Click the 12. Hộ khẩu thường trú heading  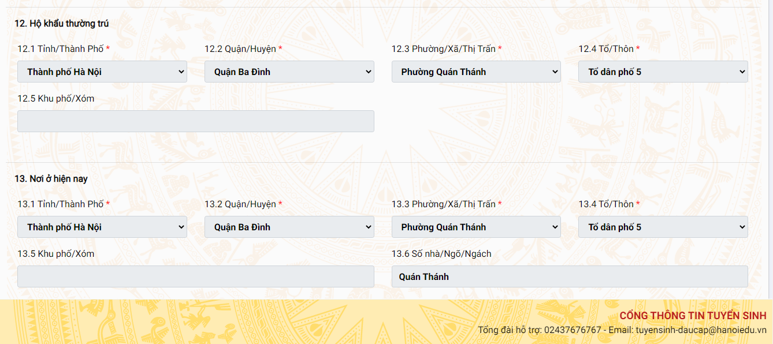coord(62,24)
